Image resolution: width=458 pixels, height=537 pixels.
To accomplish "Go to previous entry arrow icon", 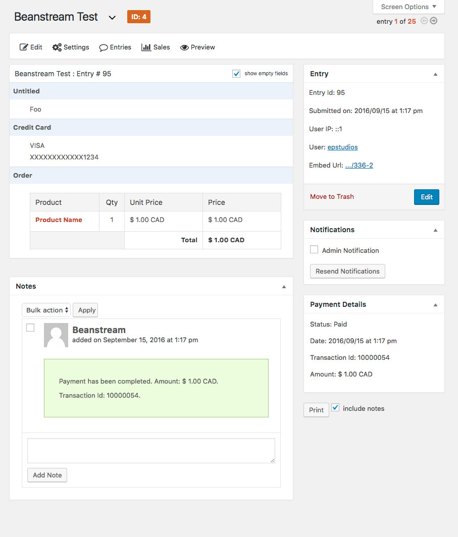I will click(424, 21).
